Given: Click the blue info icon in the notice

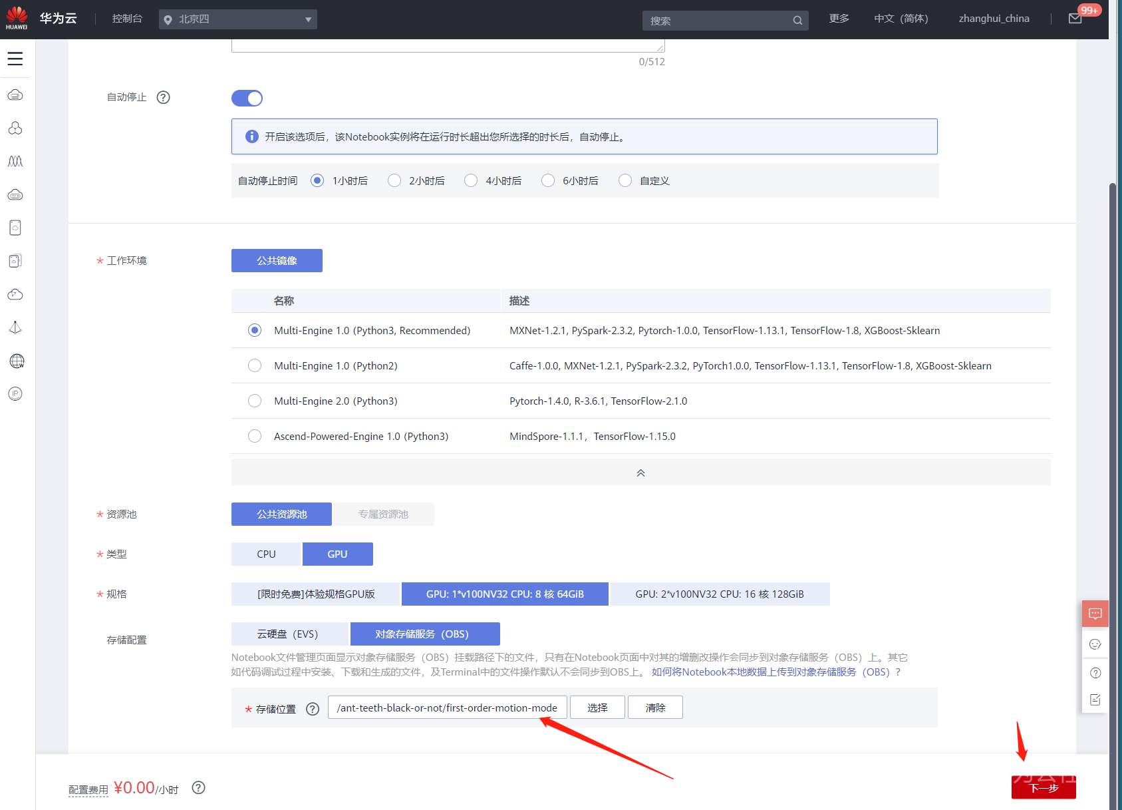Looking at the screenshot, I should pyautogui.click(x=252, y=136).
